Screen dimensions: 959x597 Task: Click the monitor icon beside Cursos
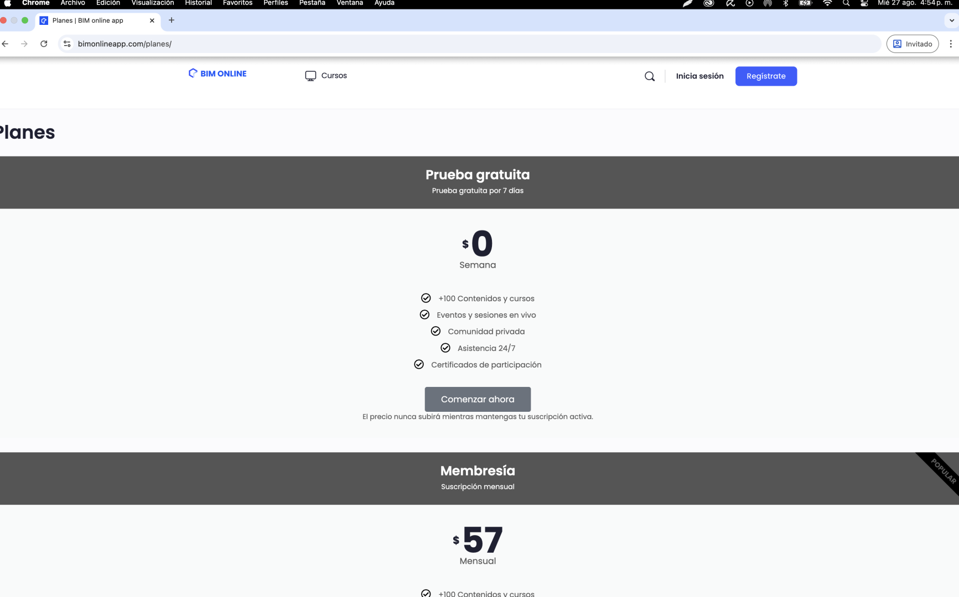310,76
